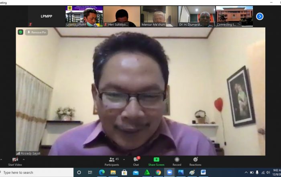This screenshot has width=281, height=177.
Task: Select the Connecting participant thumbnail
Action: tap(234, 16)
